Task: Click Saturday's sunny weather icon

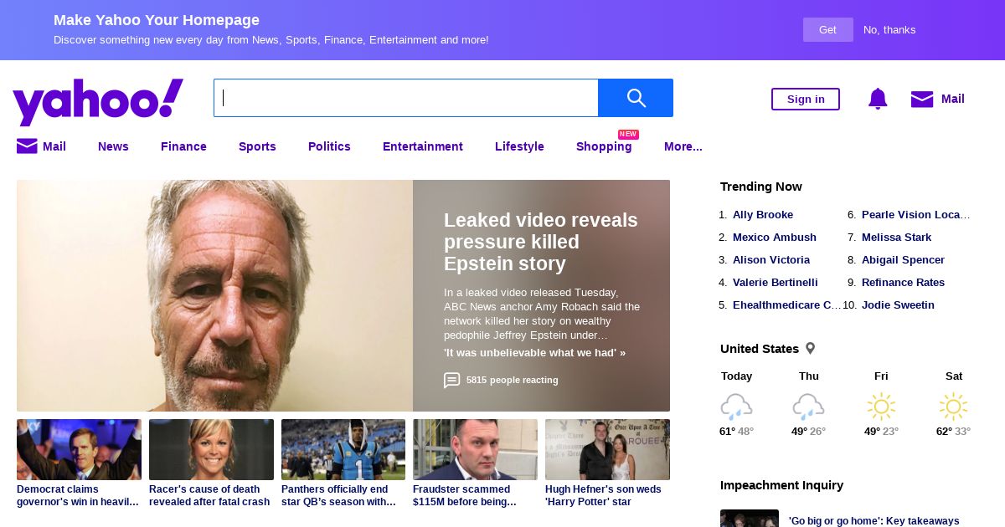Action: tap(953, 407)
